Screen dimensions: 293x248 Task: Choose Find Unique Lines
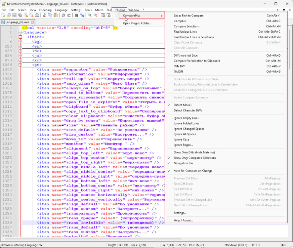click(226, 32)
